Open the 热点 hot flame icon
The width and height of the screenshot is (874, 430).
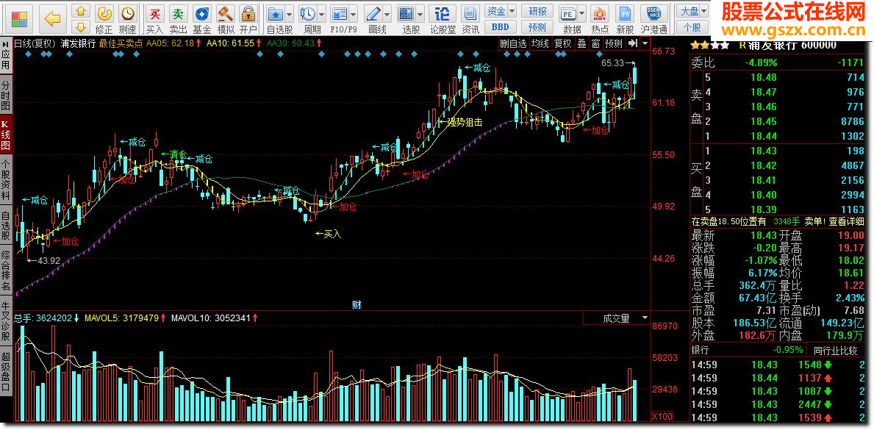[x=600, y=13]
